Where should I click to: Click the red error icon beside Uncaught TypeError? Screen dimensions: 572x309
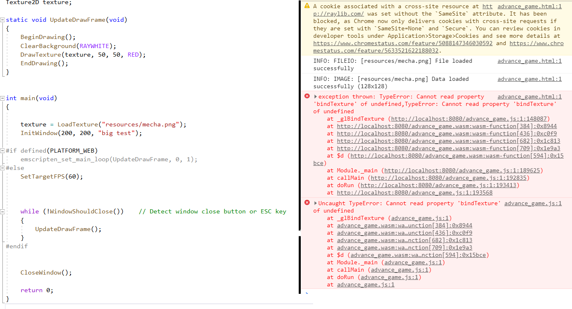tap(307, 203)
